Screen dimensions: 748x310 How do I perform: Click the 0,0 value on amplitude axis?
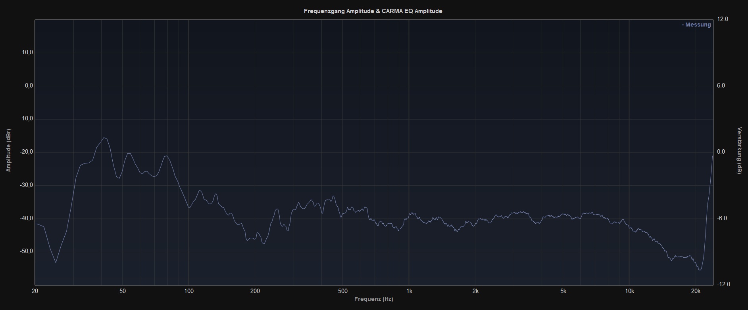(x=29, y=86)
